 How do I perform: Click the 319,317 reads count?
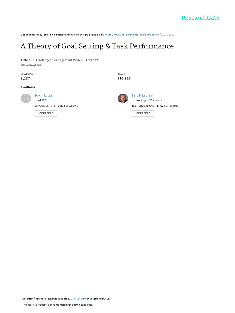(x=124, y=79)
